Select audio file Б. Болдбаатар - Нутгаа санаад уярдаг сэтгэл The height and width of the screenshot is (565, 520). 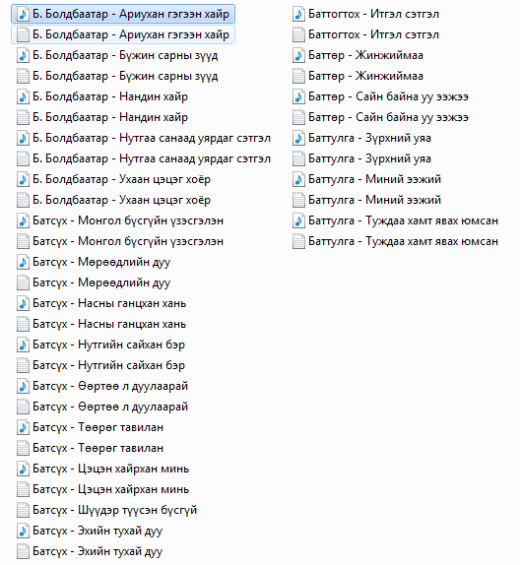point(144,138)
